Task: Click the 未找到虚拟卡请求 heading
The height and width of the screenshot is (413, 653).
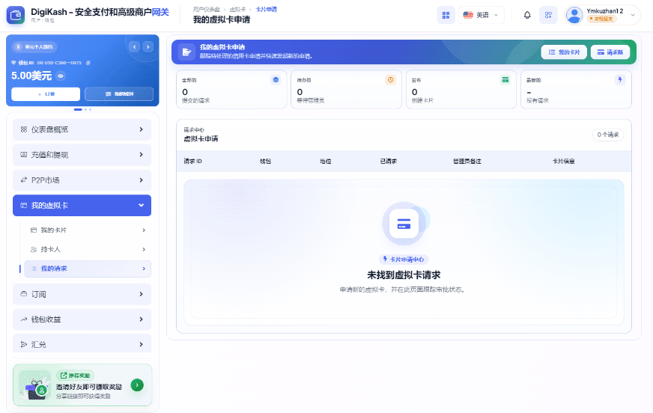Action: (404, 275)
